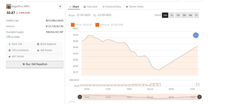225x104 pixels.
Task: Visit the Official Website link
Action: (20, 50)
